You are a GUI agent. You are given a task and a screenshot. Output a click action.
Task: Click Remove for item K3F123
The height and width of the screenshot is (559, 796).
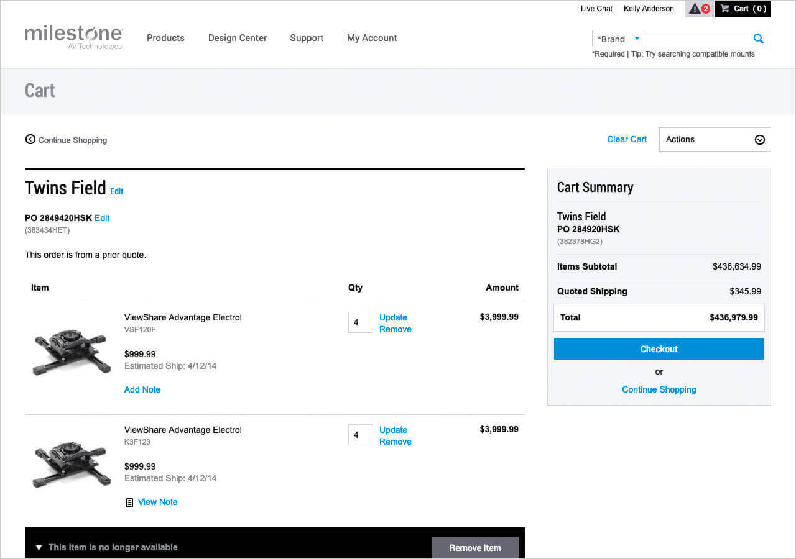[396, 442]
